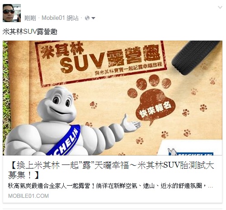
Task: Expand the privacy audience dropdown arrow
Action: pos(93,18)
